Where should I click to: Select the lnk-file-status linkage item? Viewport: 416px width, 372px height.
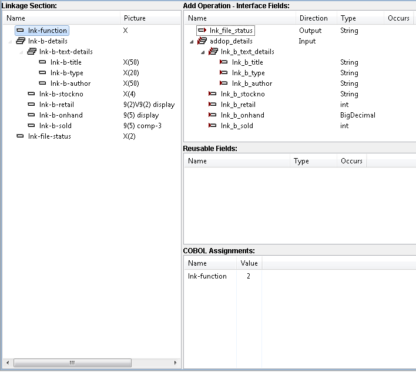point(49,136)
